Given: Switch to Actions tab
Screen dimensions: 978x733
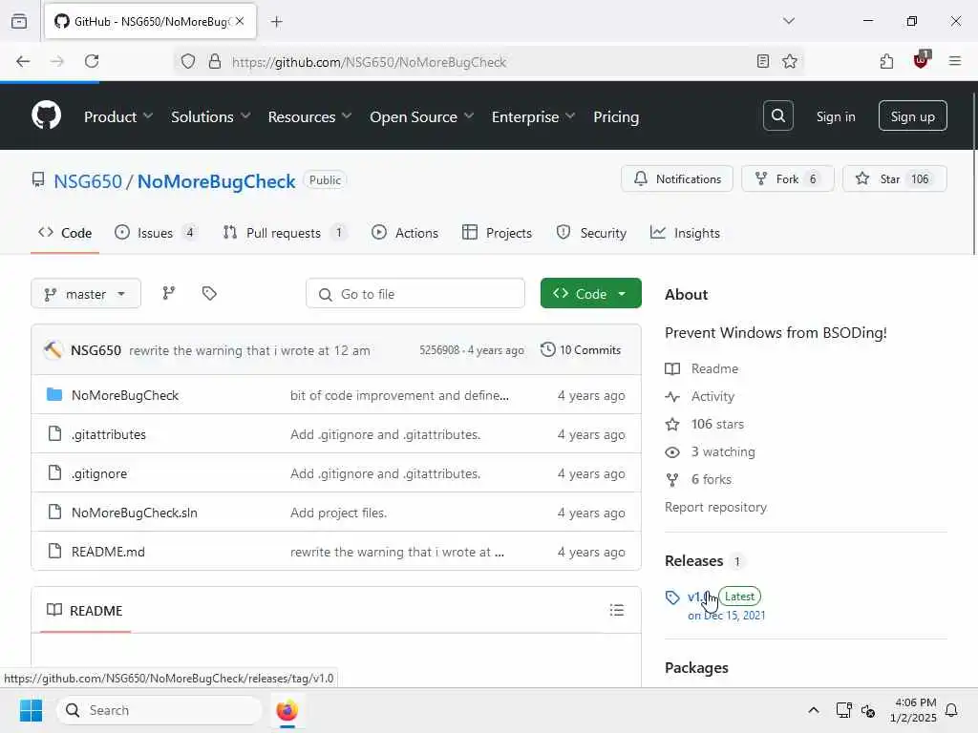Looking at the screenshot, I should tap(405, 233).
